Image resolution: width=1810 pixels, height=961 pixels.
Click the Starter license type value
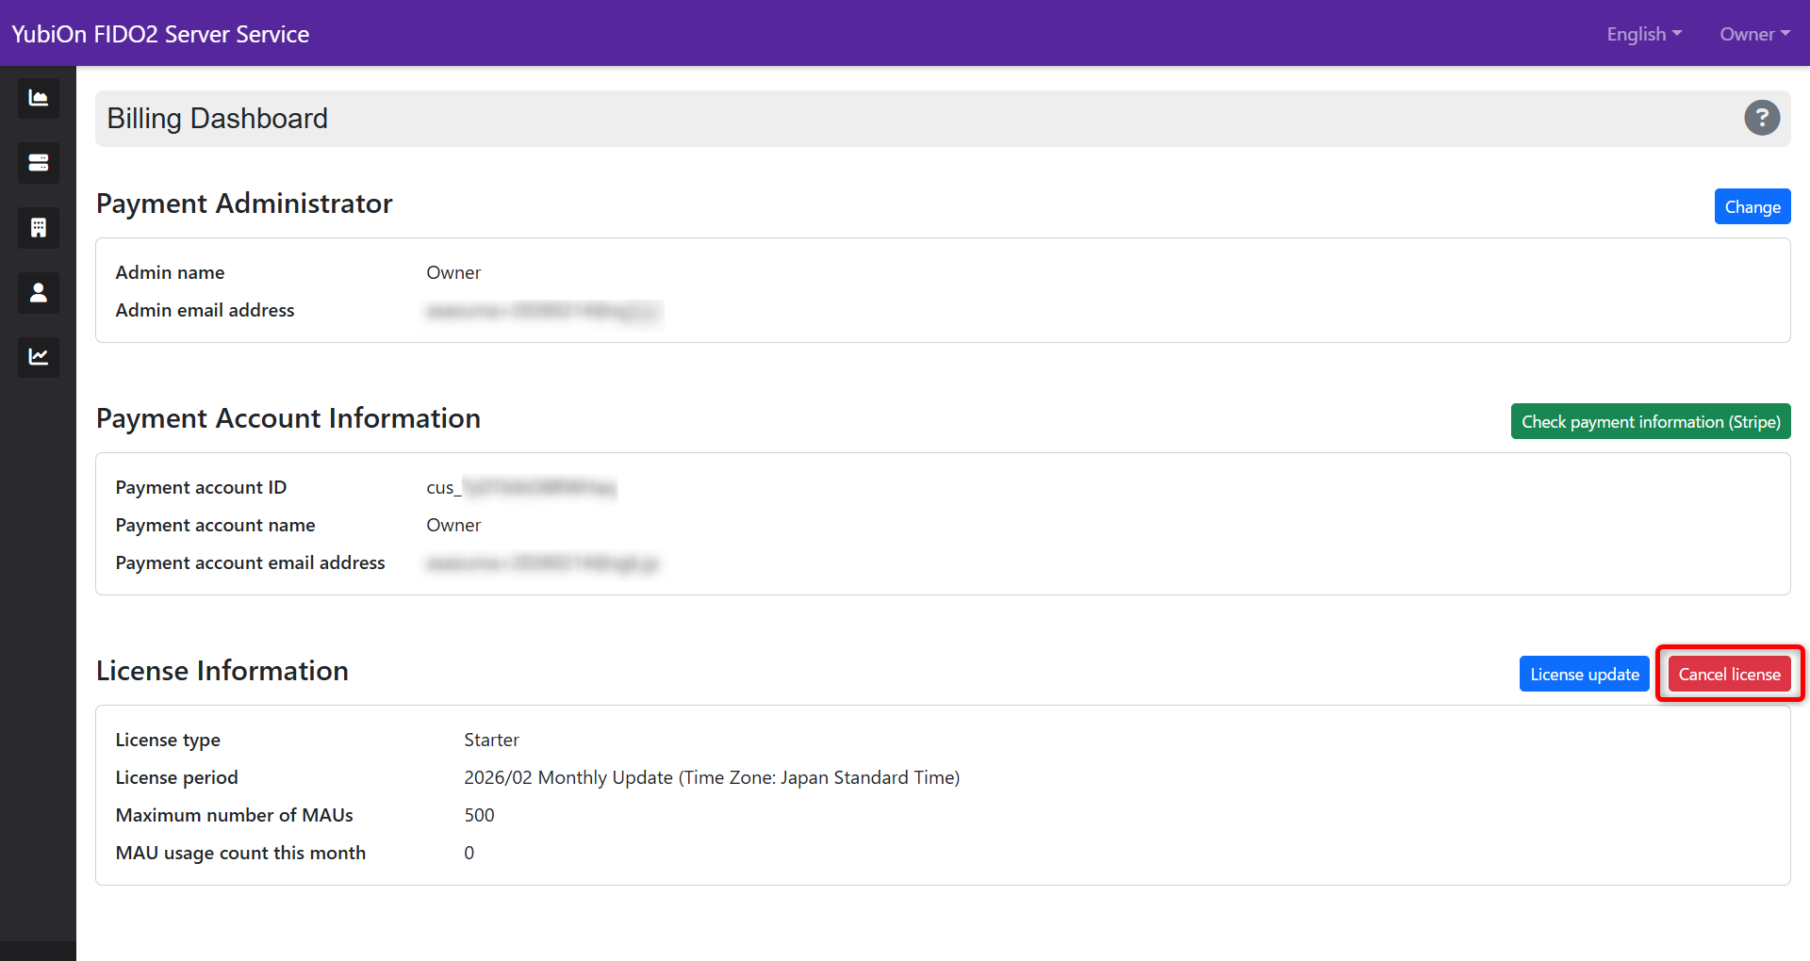(491, 741)
